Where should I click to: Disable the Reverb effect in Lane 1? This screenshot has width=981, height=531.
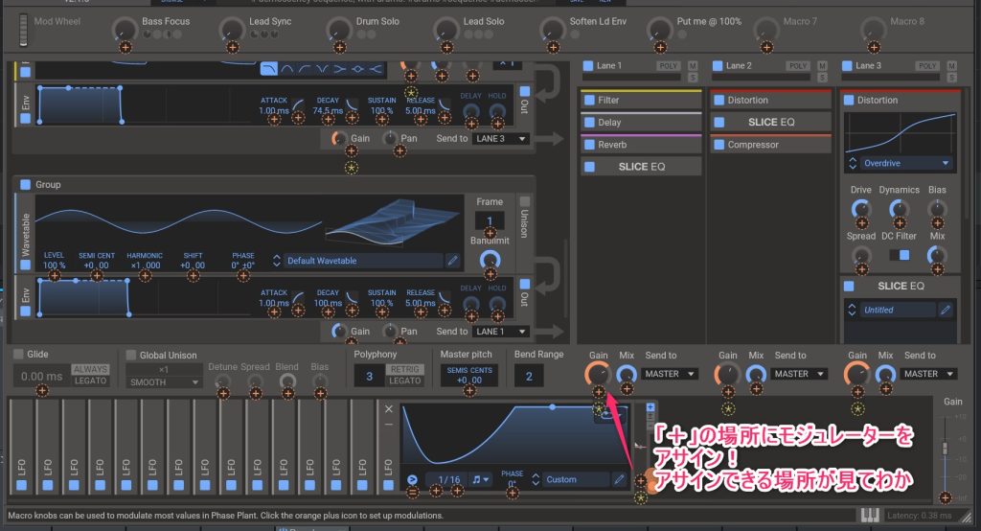click(x=589, y=145)
